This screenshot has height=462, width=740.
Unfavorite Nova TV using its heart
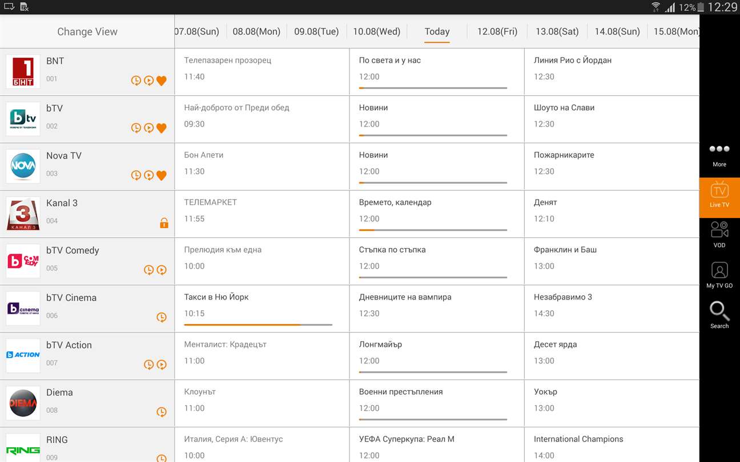162,175
